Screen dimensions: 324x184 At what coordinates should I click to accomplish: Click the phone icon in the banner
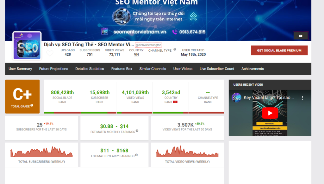pyautogui.click(x=175, y=32)
